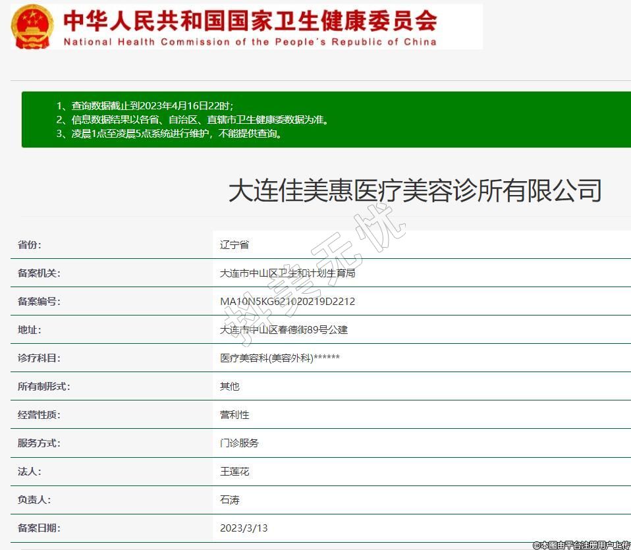Click the clinic name heading

point(415,191)
